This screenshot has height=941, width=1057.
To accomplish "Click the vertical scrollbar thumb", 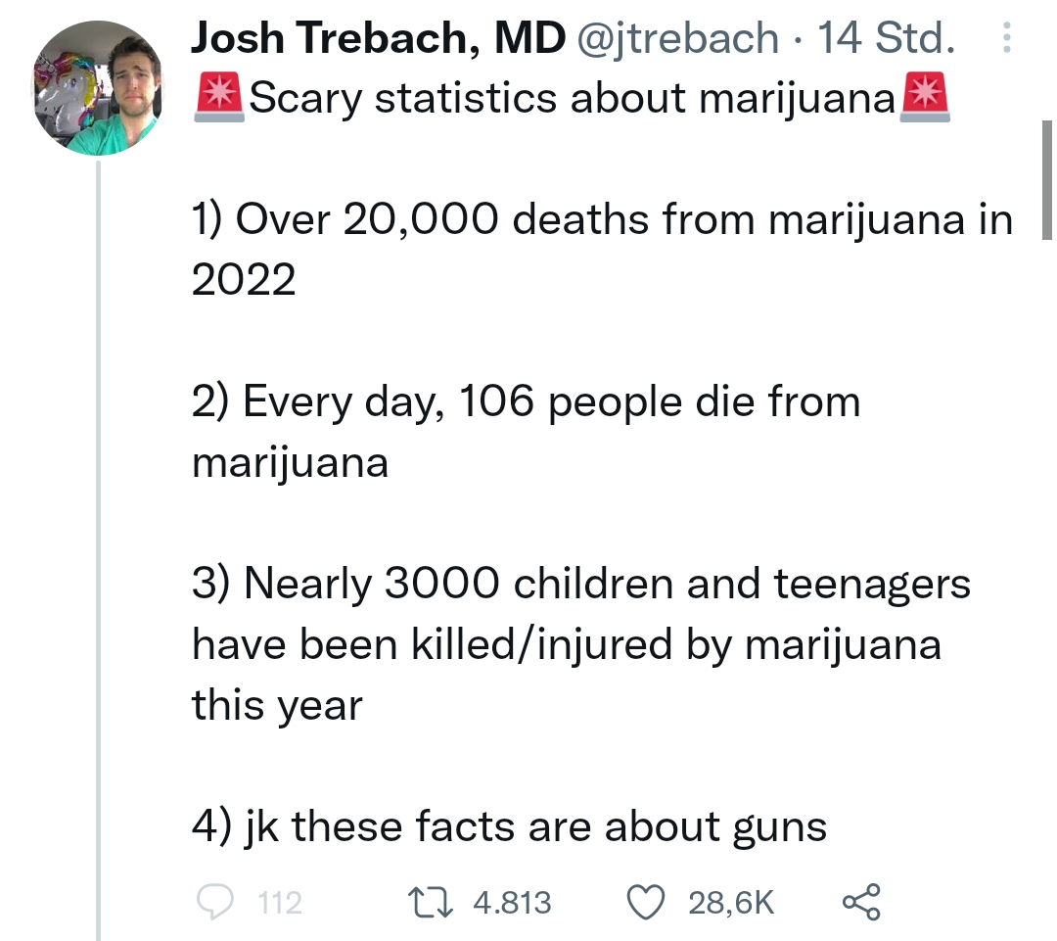I will pos(1047,180).
